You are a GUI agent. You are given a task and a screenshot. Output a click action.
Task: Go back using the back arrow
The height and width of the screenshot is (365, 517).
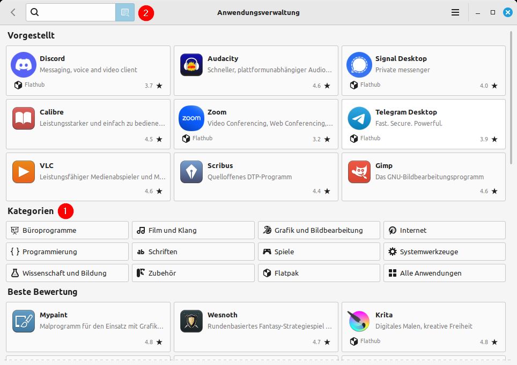(12, 12)
